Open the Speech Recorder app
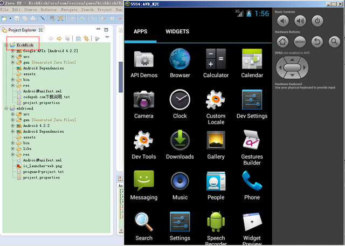Image resolution: width=345 pixels, height=246 pixels. tap(216, 228)
